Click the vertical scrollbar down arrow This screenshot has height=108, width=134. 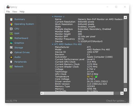coord(125,90)
